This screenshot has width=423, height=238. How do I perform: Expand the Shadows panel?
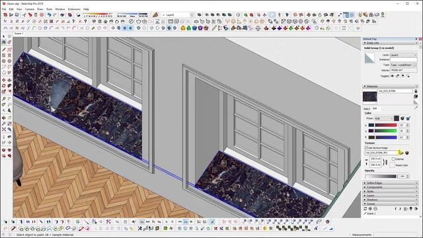coord(390,200)
